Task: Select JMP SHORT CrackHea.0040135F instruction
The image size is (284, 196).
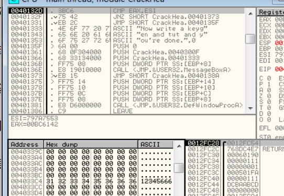Action: [166, 23]
